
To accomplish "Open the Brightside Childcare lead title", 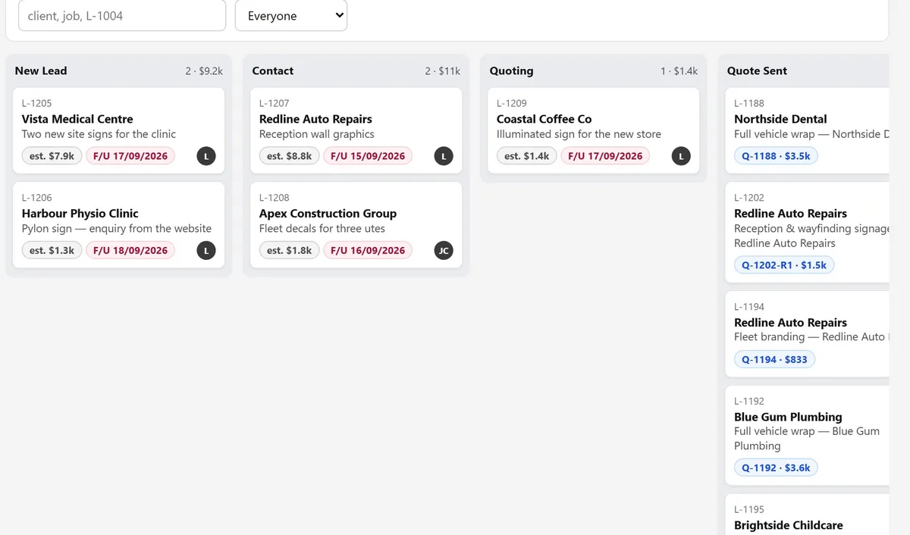I will [789, 525].
